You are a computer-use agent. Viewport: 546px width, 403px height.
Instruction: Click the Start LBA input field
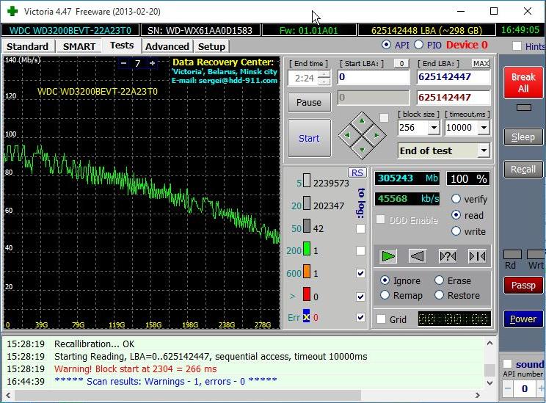point(374,77)
